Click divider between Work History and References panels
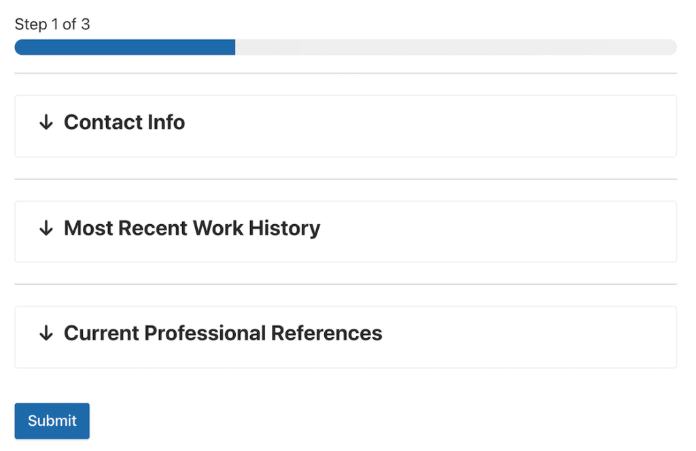The width and height of the screenshot is (696, 451). [345, 284]
